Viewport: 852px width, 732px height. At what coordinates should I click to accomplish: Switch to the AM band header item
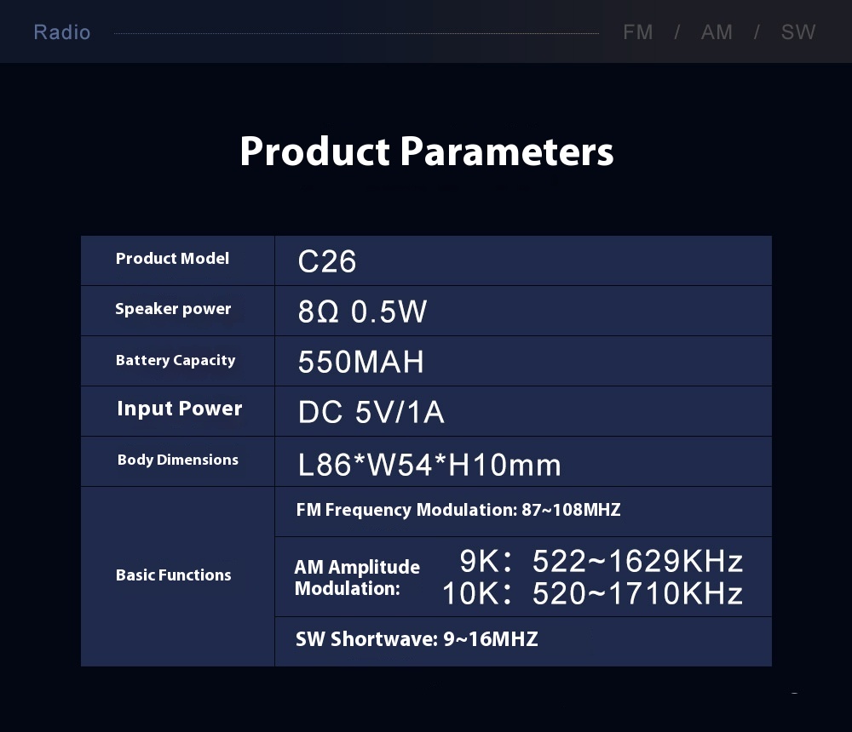717,32
